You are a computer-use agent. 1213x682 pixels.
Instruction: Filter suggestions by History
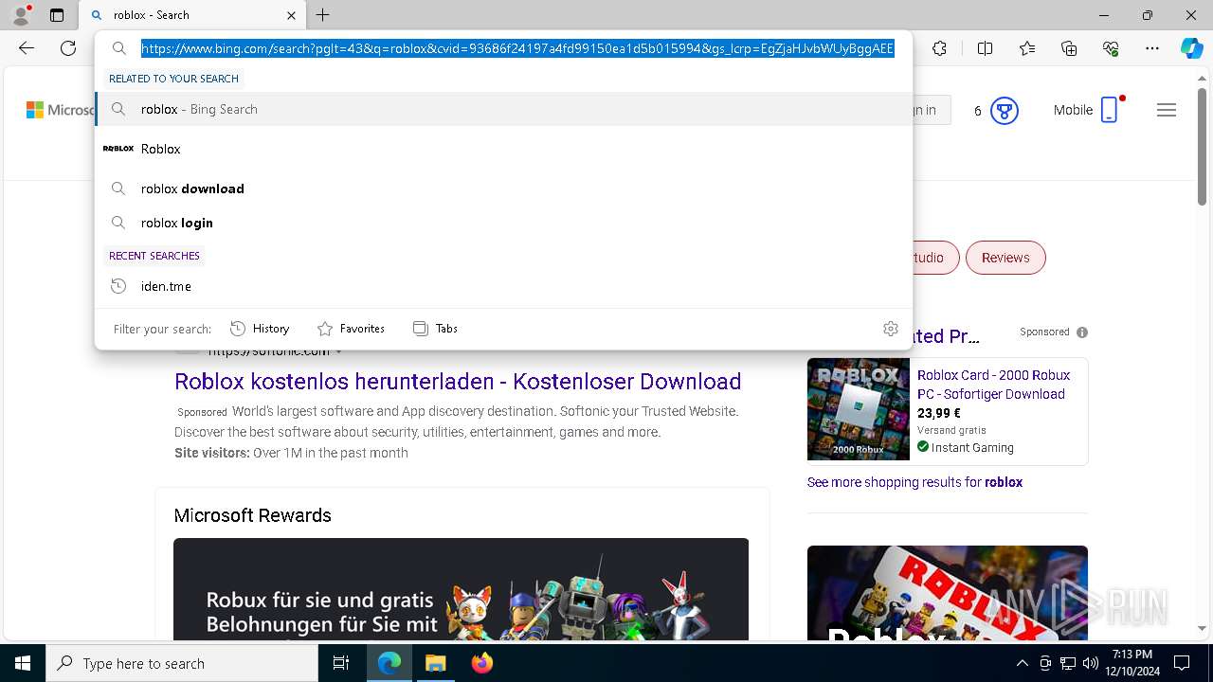pyautogui.click(x=261, y=329)
